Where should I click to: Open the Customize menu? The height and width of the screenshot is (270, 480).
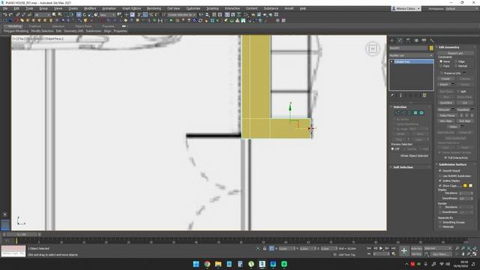[193, 8]
